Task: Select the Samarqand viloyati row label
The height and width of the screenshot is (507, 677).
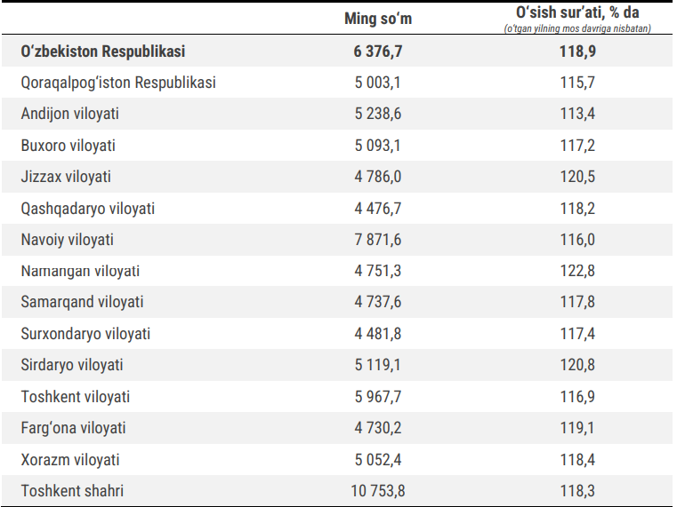Action: tap(83, 302)
